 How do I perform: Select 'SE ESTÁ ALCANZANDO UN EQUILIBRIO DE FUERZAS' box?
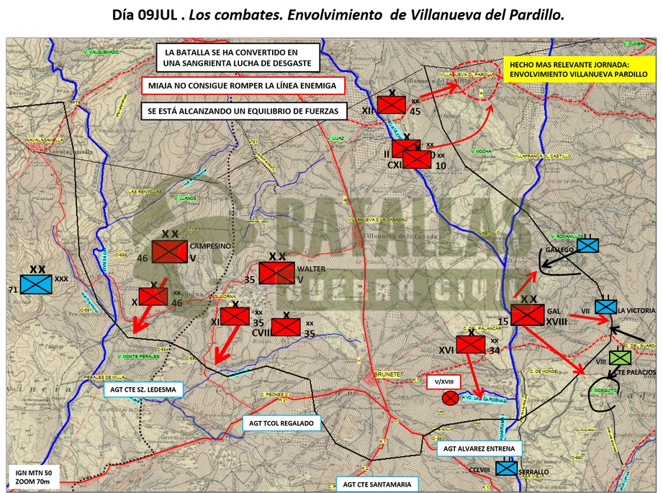coord(243,112)
